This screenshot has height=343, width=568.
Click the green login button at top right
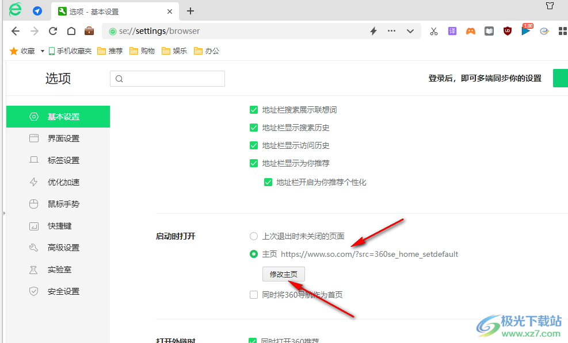[x=561, y=78]
